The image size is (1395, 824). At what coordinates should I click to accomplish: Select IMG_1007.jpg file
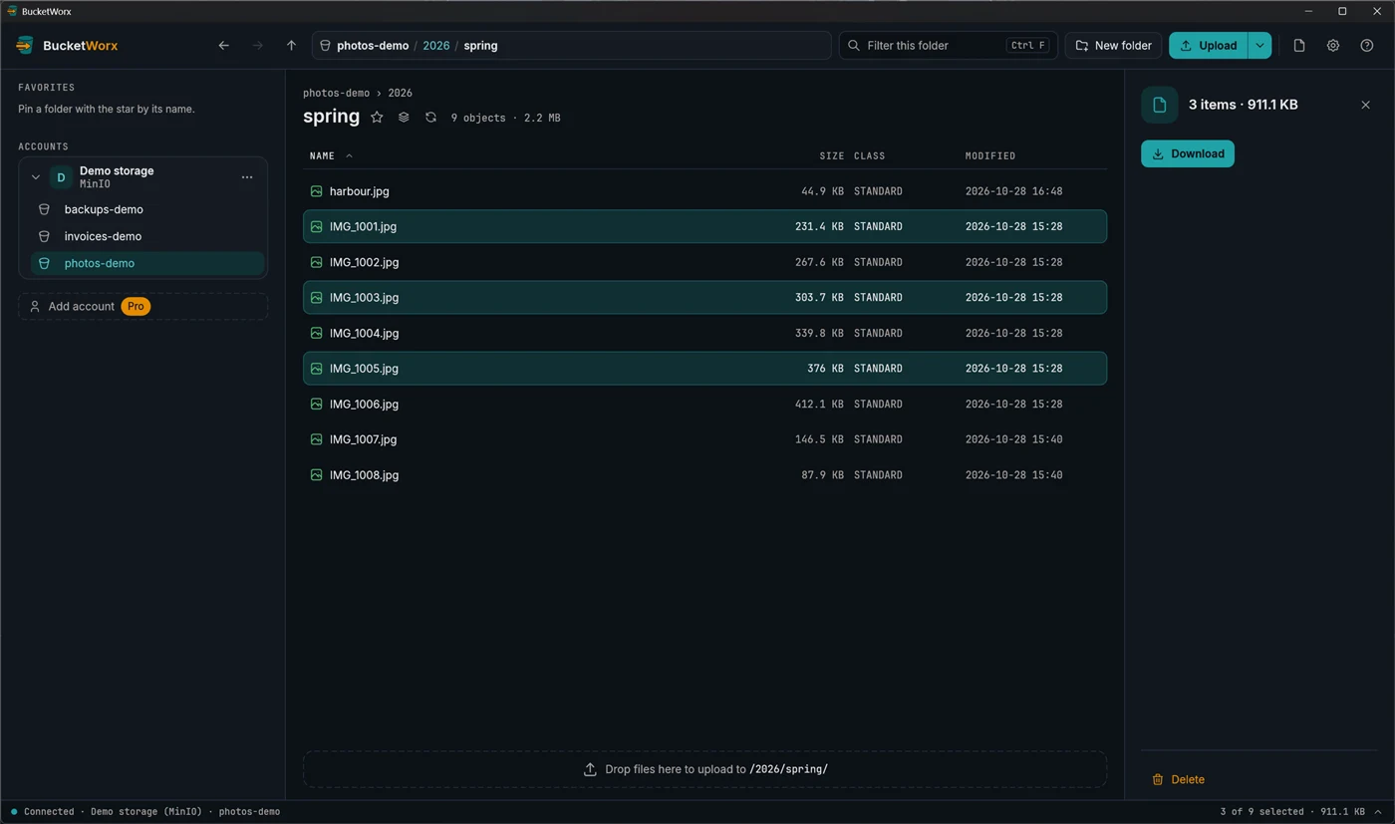click(704, 439)
